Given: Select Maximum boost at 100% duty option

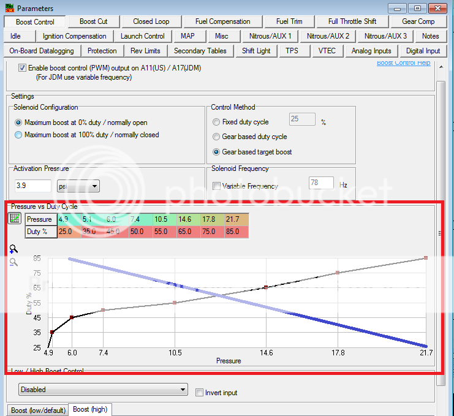Looking at the screenshot, I should coord(18,135).
